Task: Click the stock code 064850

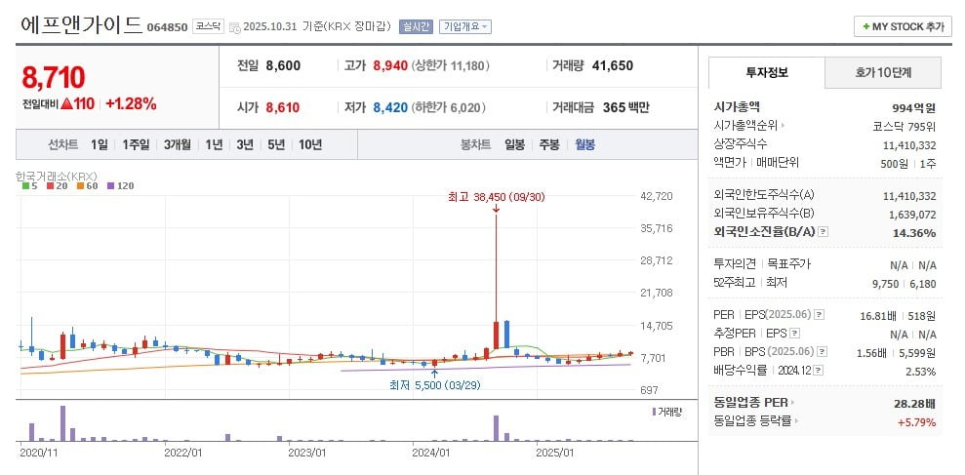Action: [168, 27]
